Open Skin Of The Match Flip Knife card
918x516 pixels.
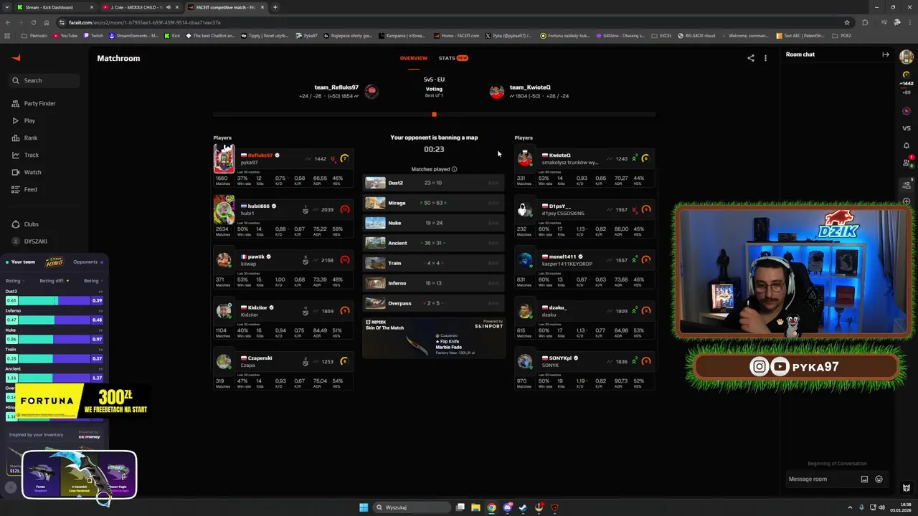tap(433, 338)
